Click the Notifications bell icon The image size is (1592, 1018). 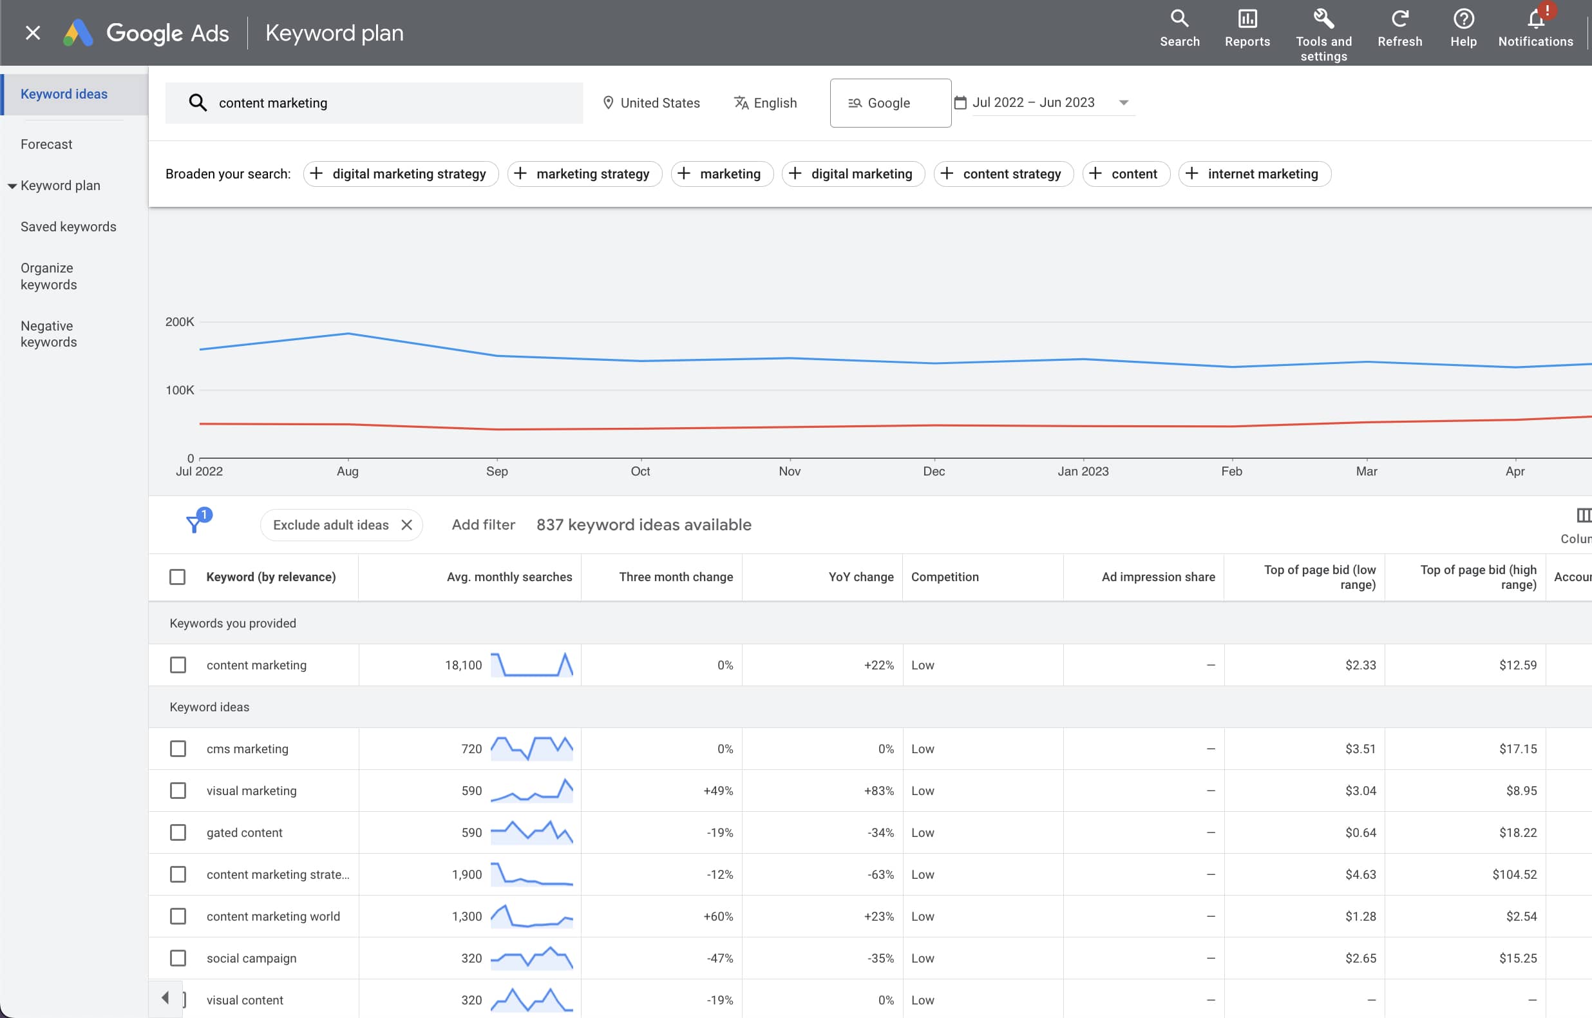tap(1534, 21)
